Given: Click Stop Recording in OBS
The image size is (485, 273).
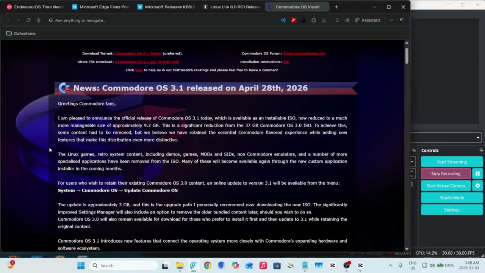Looking at the screenshot, I should [446, 174].
